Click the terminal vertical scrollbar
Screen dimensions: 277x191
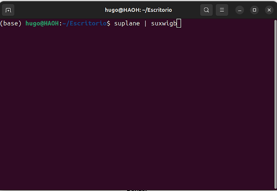pos(275,104)
